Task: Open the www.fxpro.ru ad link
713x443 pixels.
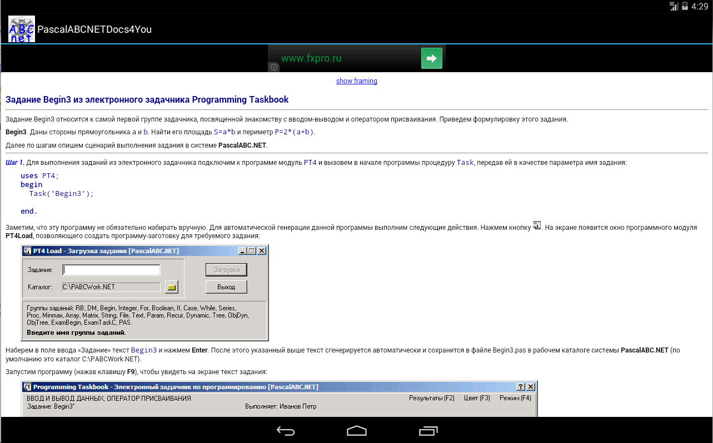Action: click(311, 58)
